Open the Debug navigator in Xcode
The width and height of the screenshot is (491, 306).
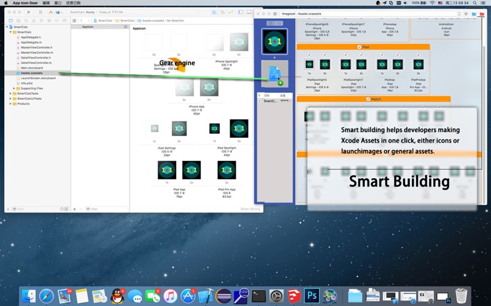tap(49, 21)
